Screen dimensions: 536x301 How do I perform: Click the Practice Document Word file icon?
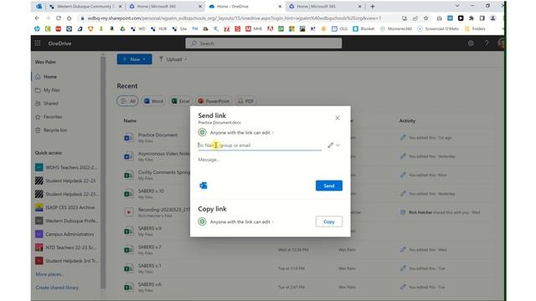point(128,137)
